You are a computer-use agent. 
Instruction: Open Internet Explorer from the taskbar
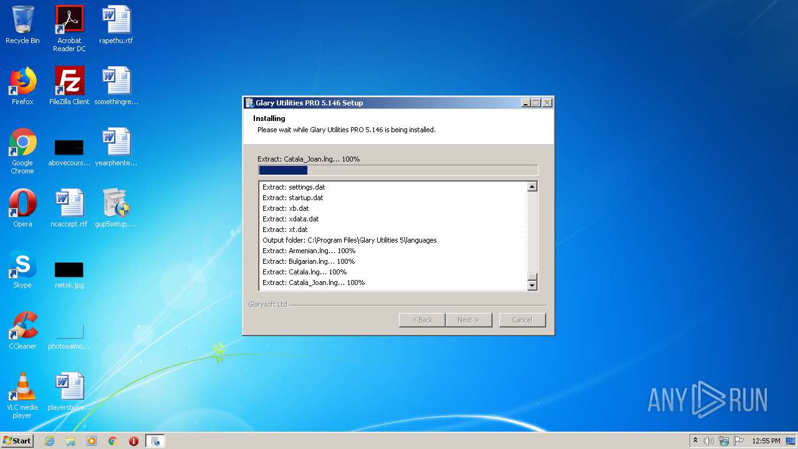coord(49,441)
